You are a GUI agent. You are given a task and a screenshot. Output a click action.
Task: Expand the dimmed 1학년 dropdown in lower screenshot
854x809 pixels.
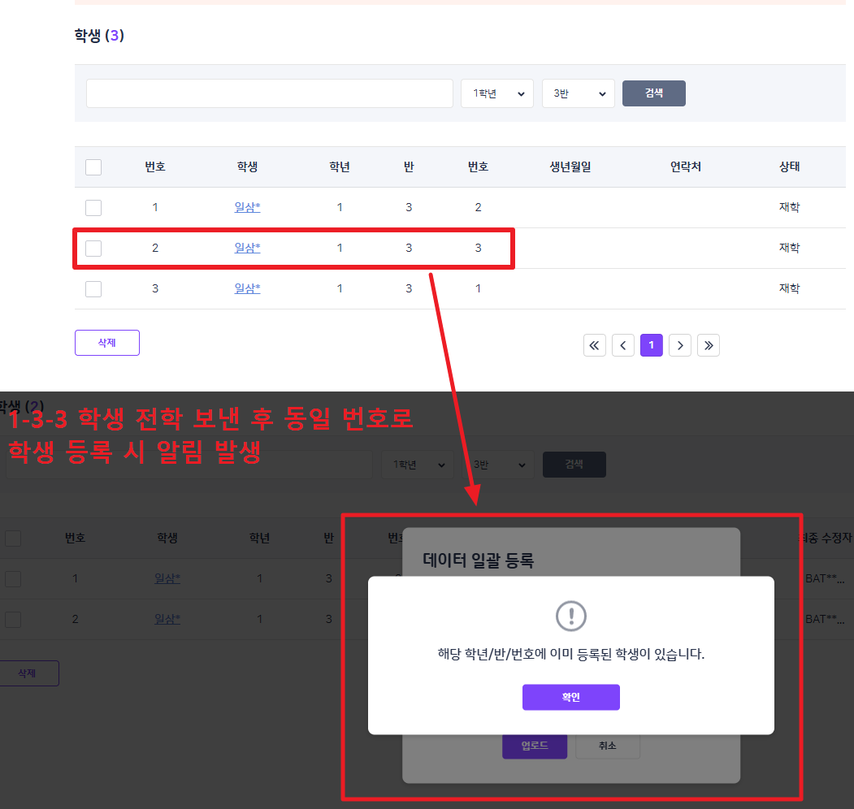[x=418, y=465]
